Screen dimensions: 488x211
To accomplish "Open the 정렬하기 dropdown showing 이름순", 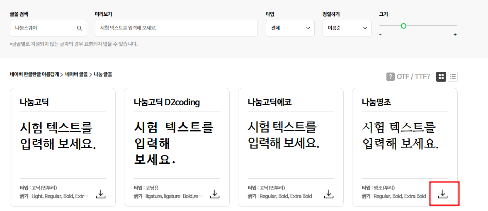I will coord(347,28).
